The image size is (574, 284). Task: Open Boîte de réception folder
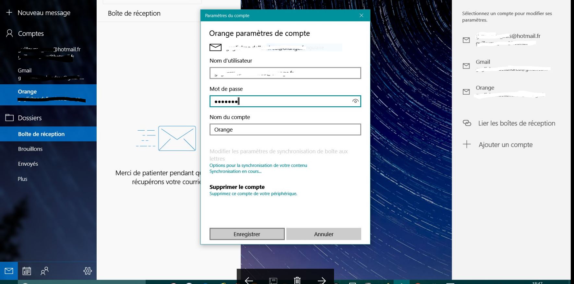tap(48, 134)
